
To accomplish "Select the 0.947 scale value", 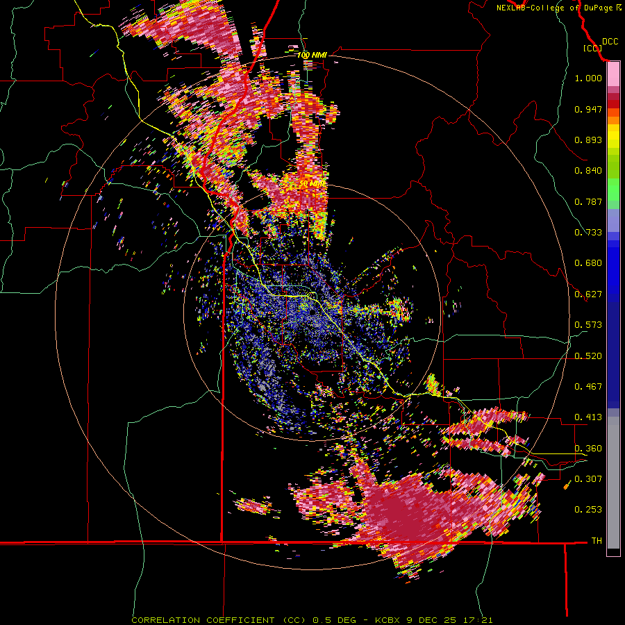I will [x=588, y=109].
